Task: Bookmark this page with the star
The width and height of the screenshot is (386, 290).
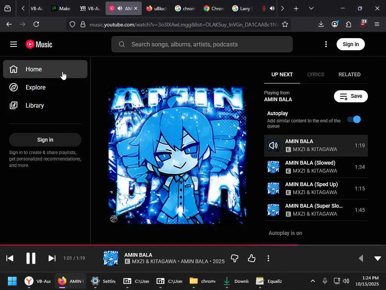Action: pos(285,24)
